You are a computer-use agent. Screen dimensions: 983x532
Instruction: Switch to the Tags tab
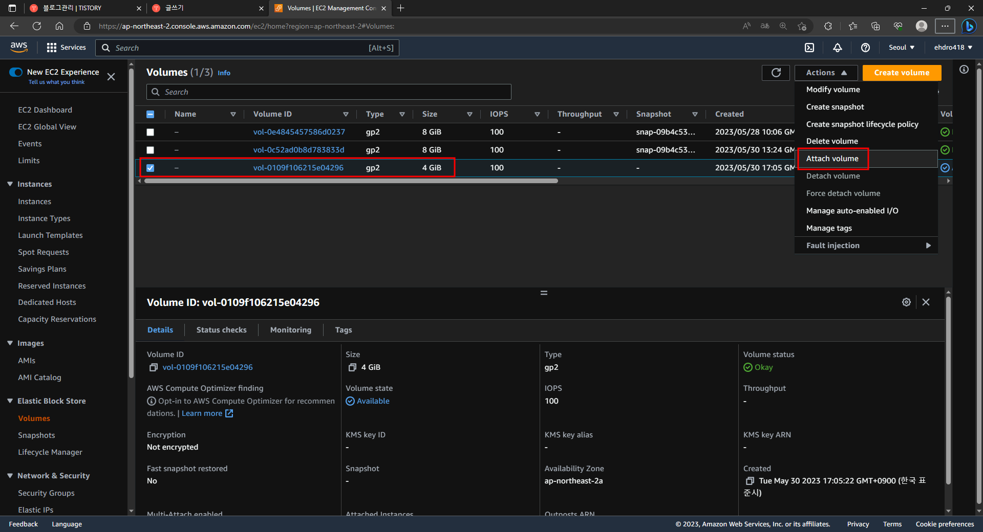[343, 330]
